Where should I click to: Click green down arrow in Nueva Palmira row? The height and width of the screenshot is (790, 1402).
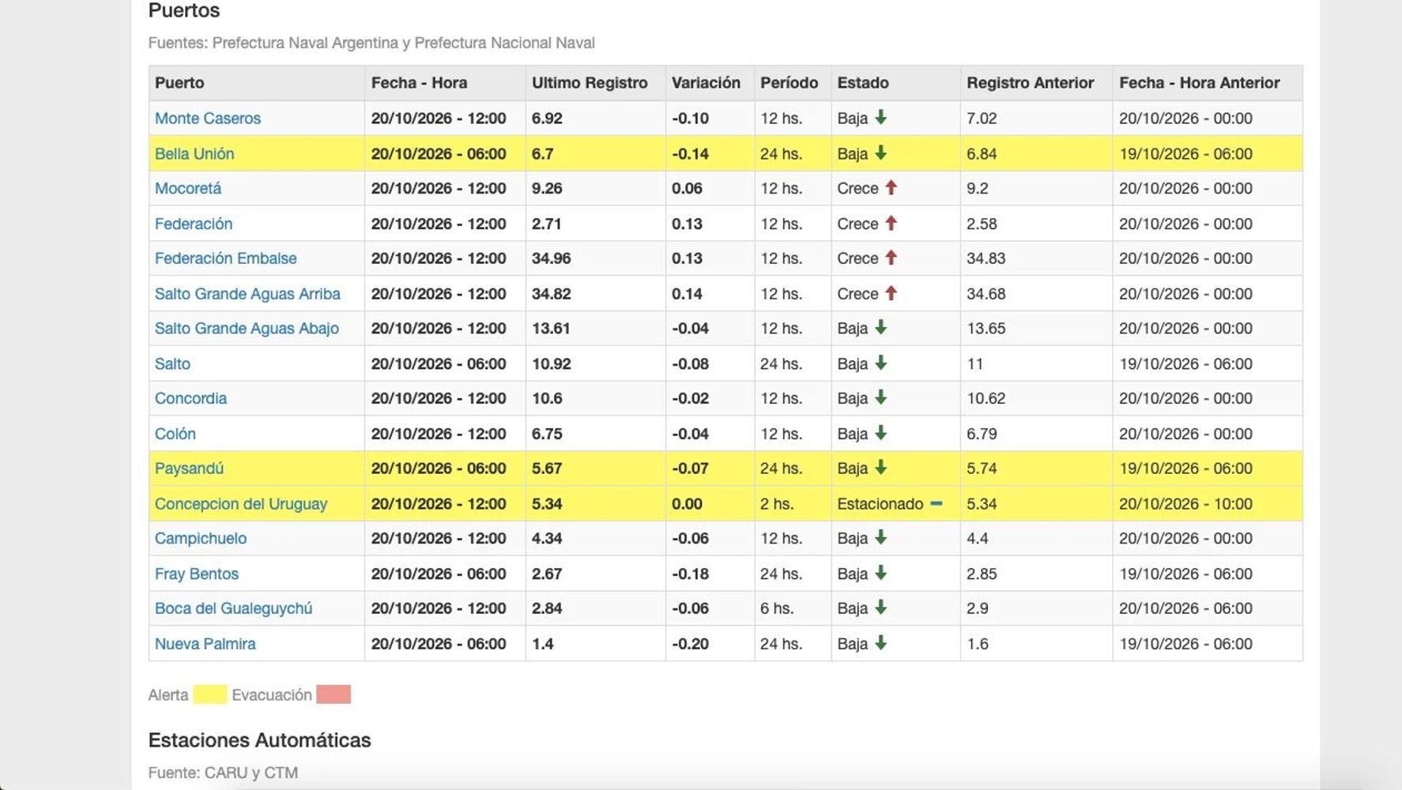click(880, 643)
